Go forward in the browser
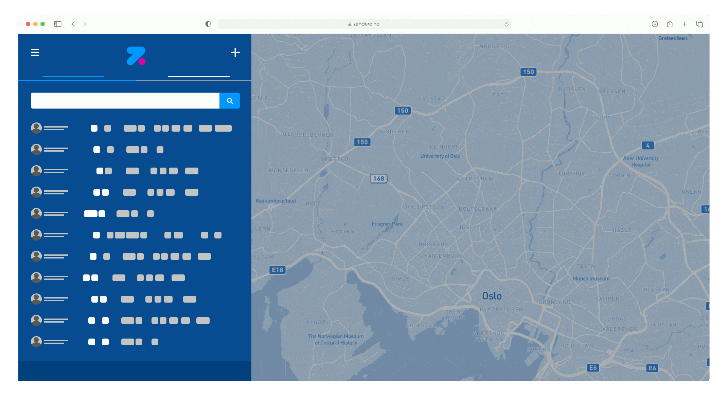Screen dimensions: 728x403 click(x=85, y=24)
